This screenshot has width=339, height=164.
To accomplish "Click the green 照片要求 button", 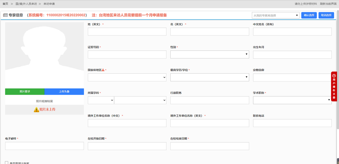I will (x=25, y=92).
